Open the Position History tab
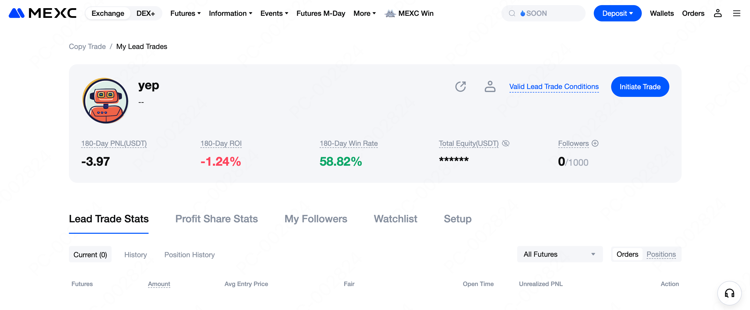The image size is (750, 310). (x=189, y=255)
